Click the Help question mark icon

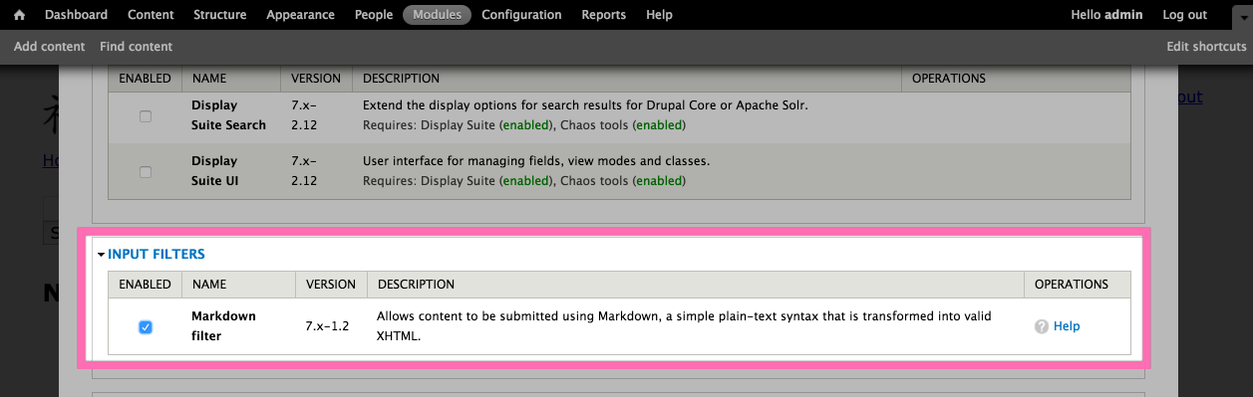tap(1042, 326)
